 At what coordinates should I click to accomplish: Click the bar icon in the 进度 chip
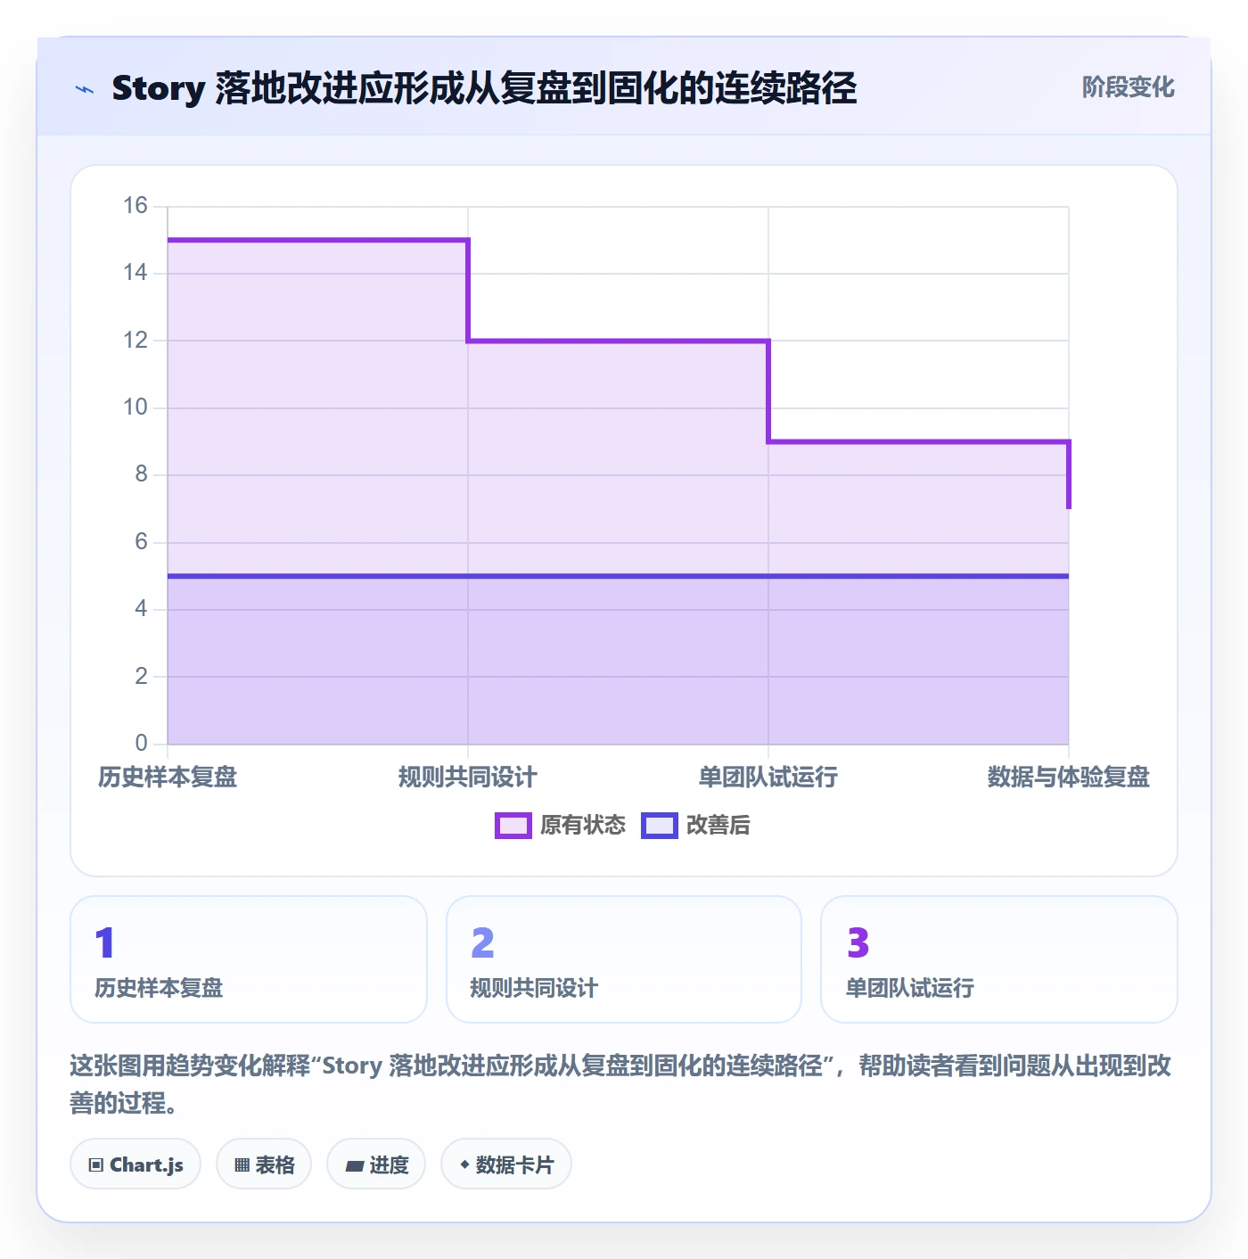pyautogui.click(x=354, y=1165)
